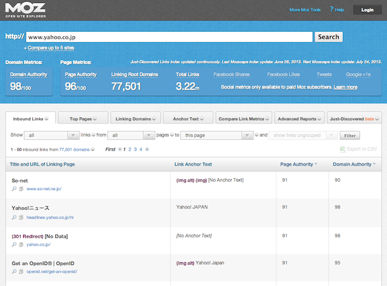Switch to the Top Pages tab
The height and width of the screenshot is (286, 387).
coord(83,119)
